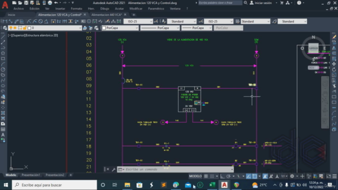
Task: Select the Diameter dimension tool
Action: [x=41, y=21]
